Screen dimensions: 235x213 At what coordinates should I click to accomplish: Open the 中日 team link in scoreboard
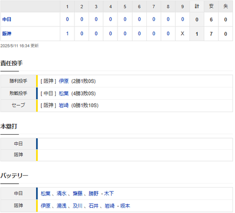7,20
